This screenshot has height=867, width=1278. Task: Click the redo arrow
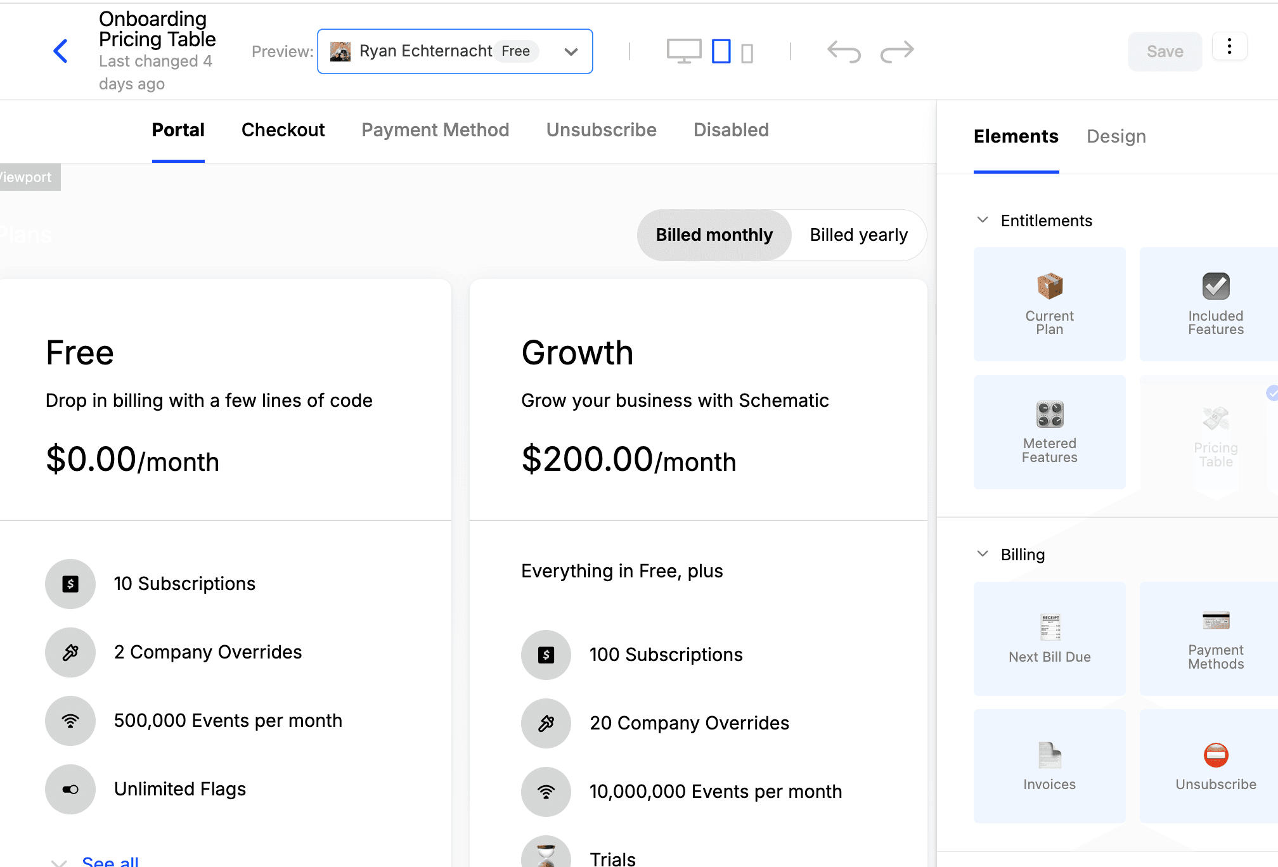coord(897,51)
